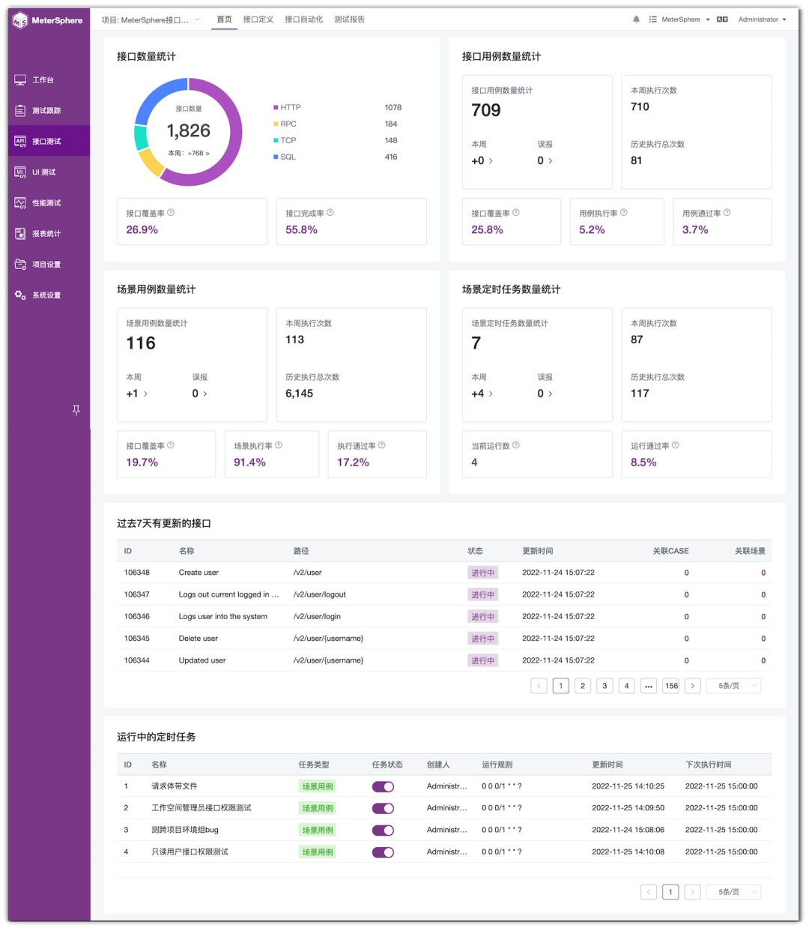The height and width of the screenshot is (931, 809).
Task: Open the 工作台 workbench sidebar icon
Action: point(20,79)
